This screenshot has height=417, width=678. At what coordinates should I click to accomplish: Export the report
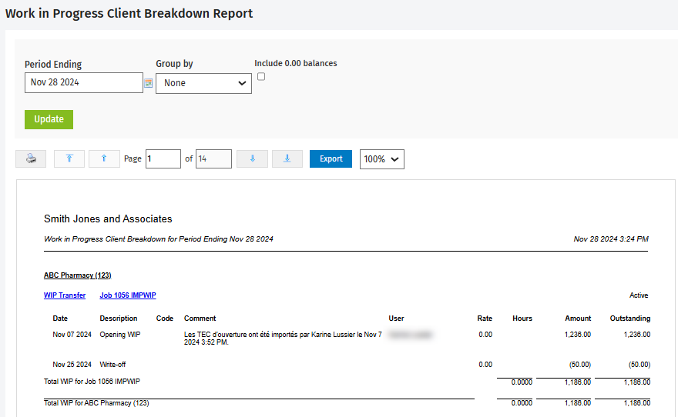pyautogui.click(x=331, y=158)
